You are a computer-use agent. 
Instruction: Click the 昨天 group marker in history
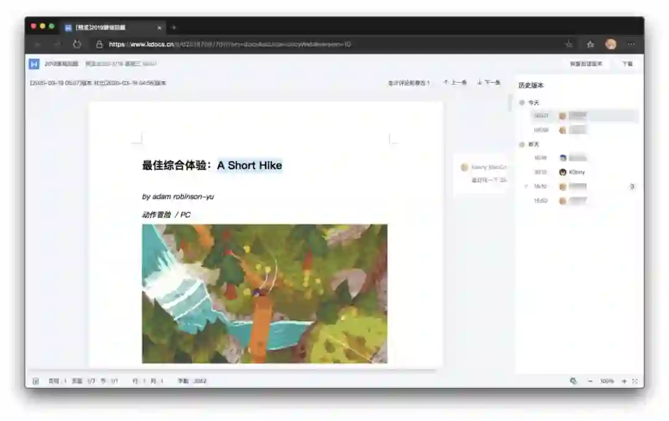click(522, 145)
